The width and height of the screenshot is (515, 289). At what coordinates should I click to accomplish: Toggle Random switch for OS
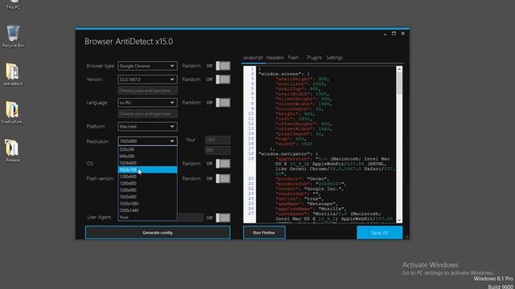point(223,164)
